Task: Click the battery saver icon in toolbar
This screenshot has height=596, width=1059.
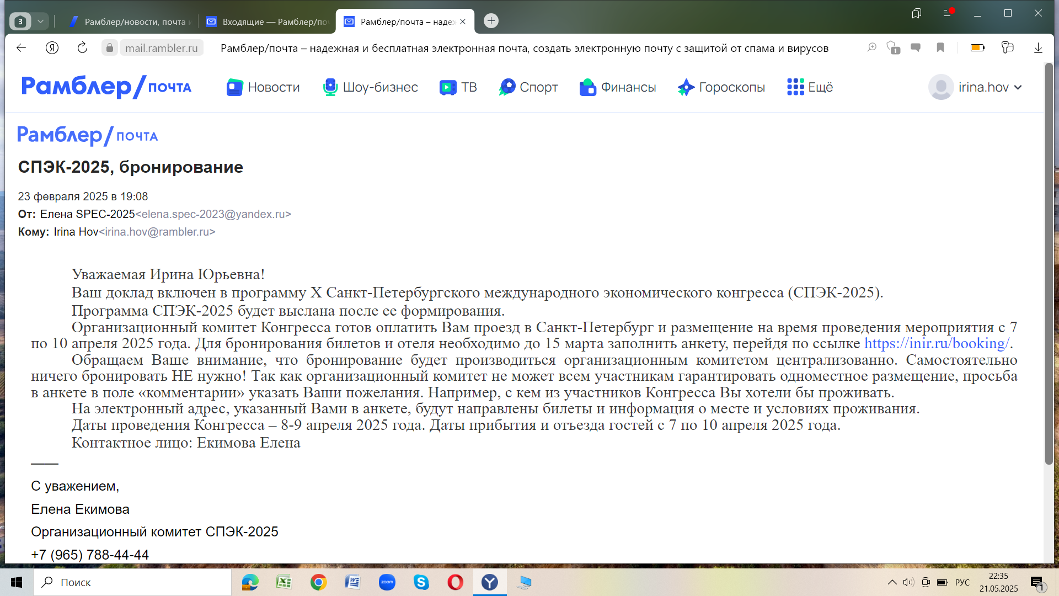Action: [x=977, y=48]
